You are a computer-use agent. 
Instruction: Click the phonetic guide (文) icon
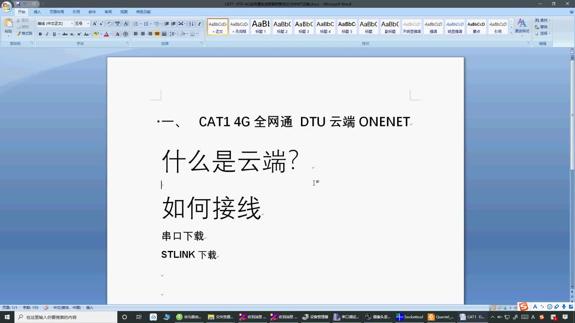tap(117, 24)
